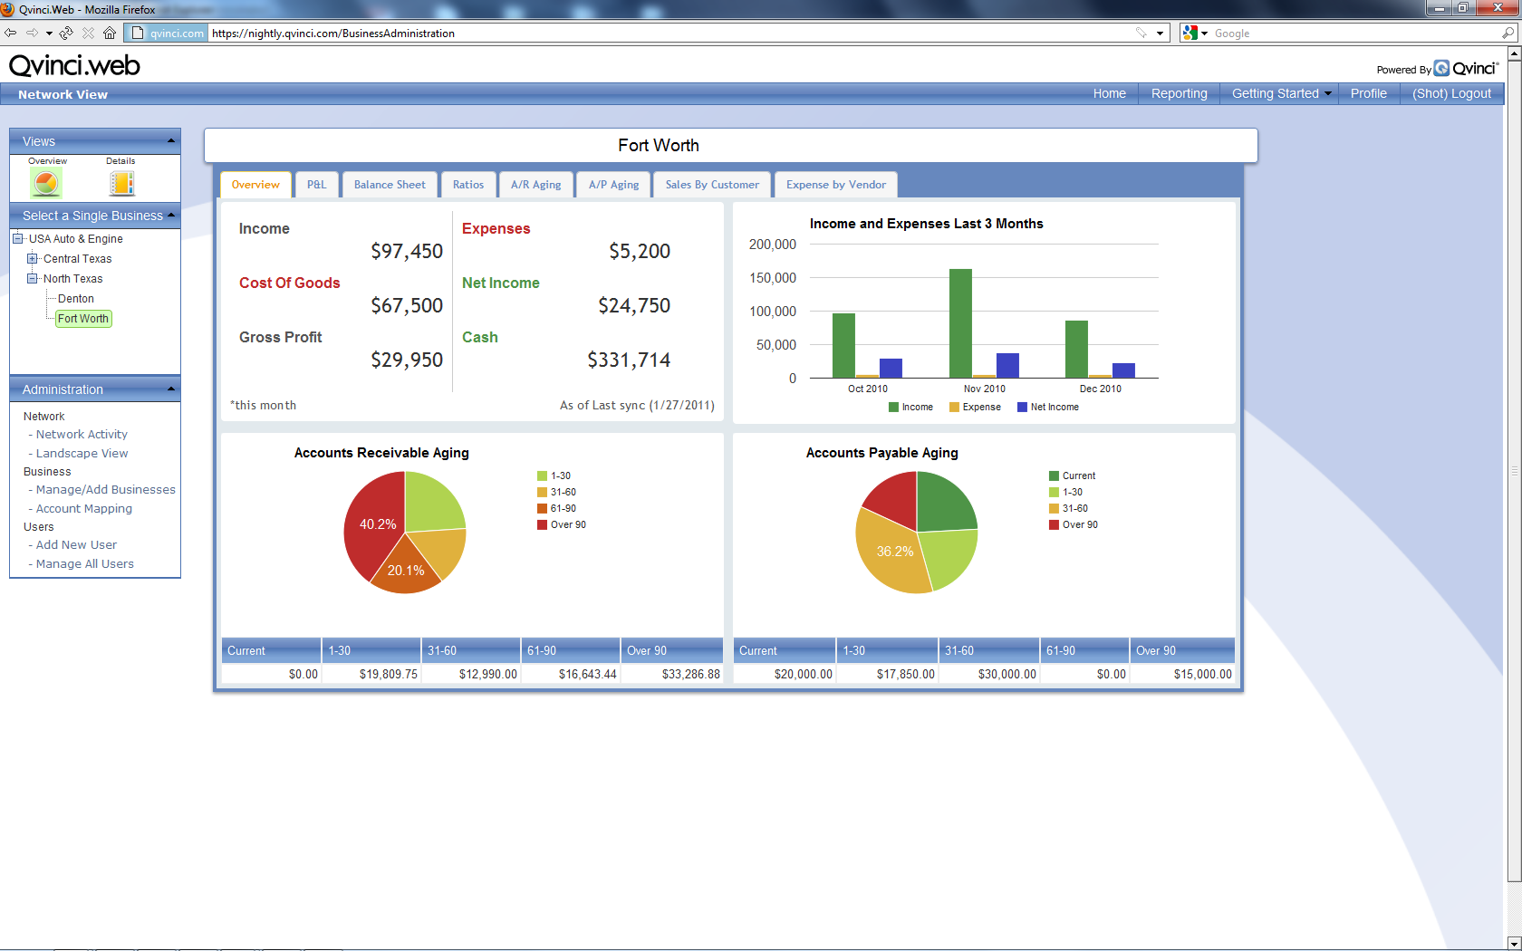The height and width of the screenshot is (951, 1522).
Task: Collapse the North Texas tree node
Action: point(33,278)
